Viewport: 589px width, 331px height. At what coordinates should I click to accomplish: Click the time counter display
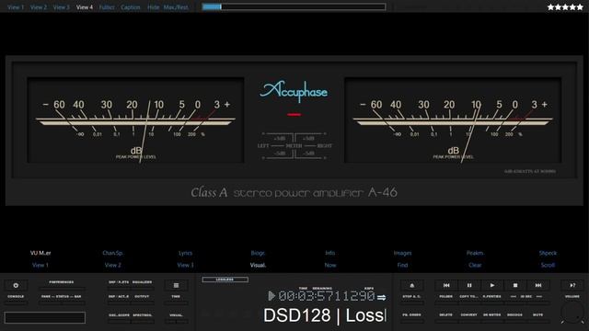327,296
